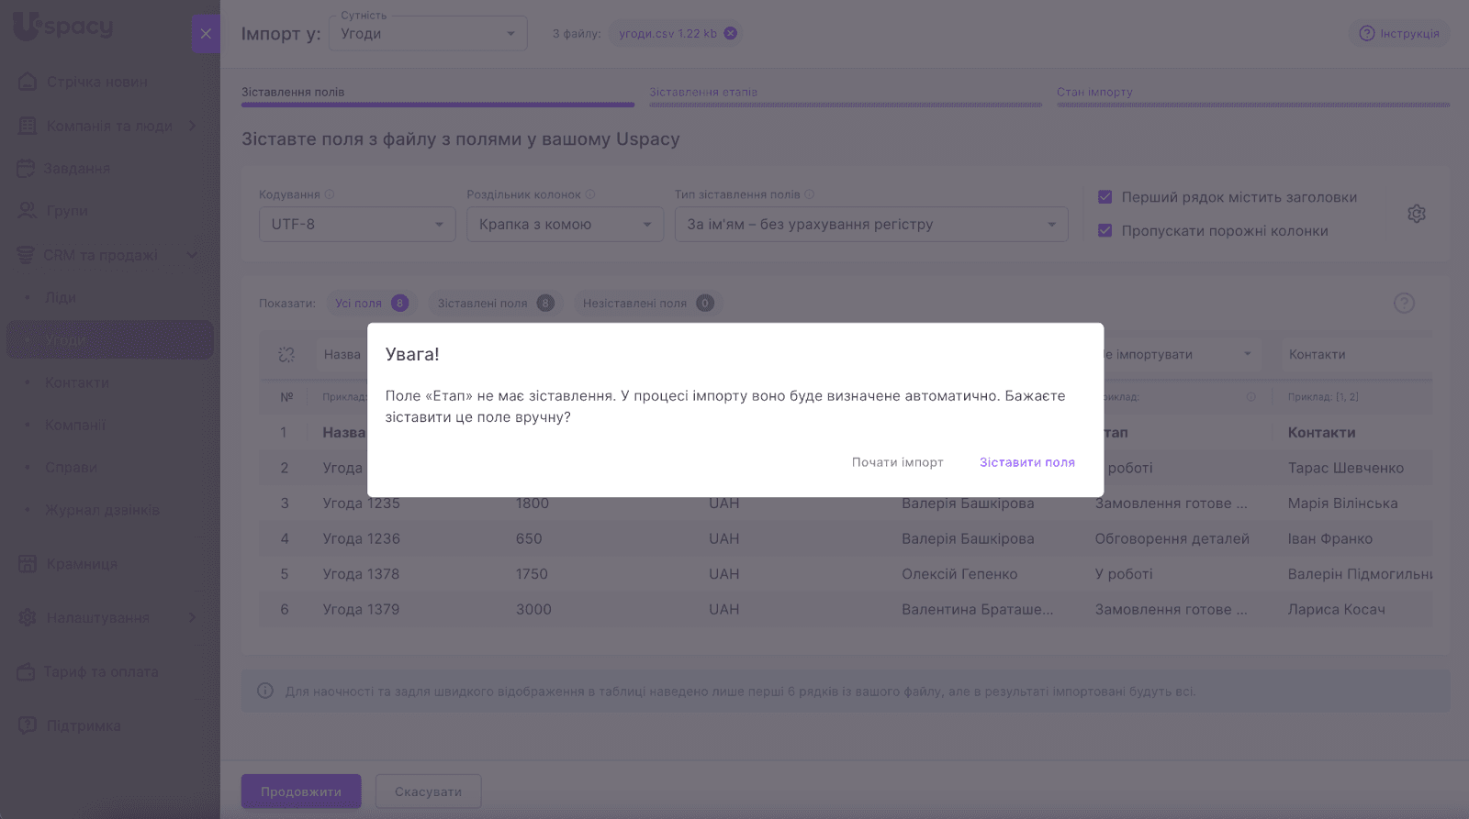Click 'Зіставити поля' in the dialog
Screen dimensions: 1469x819
tap(1026, 462)
